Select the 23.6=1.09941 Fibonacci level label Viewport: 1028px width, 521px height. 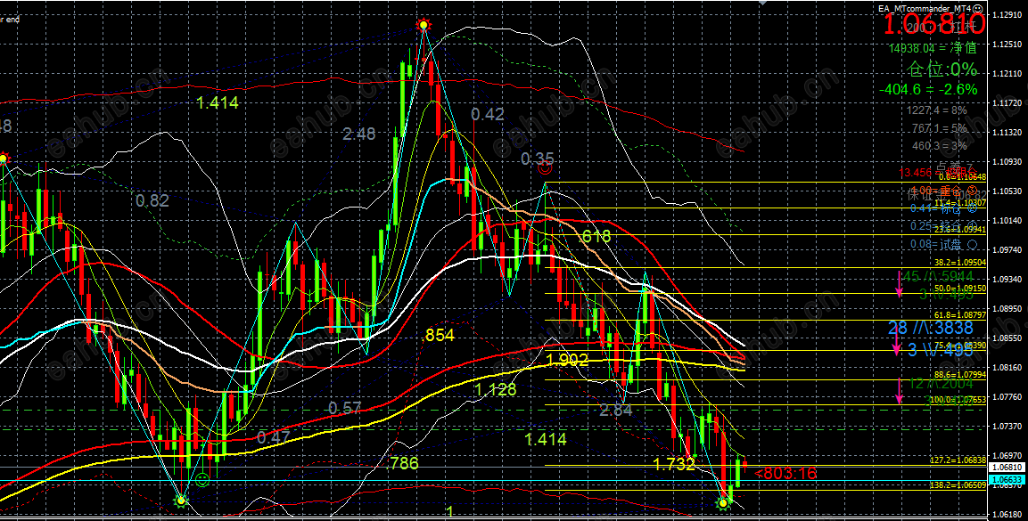pos(962,231)
